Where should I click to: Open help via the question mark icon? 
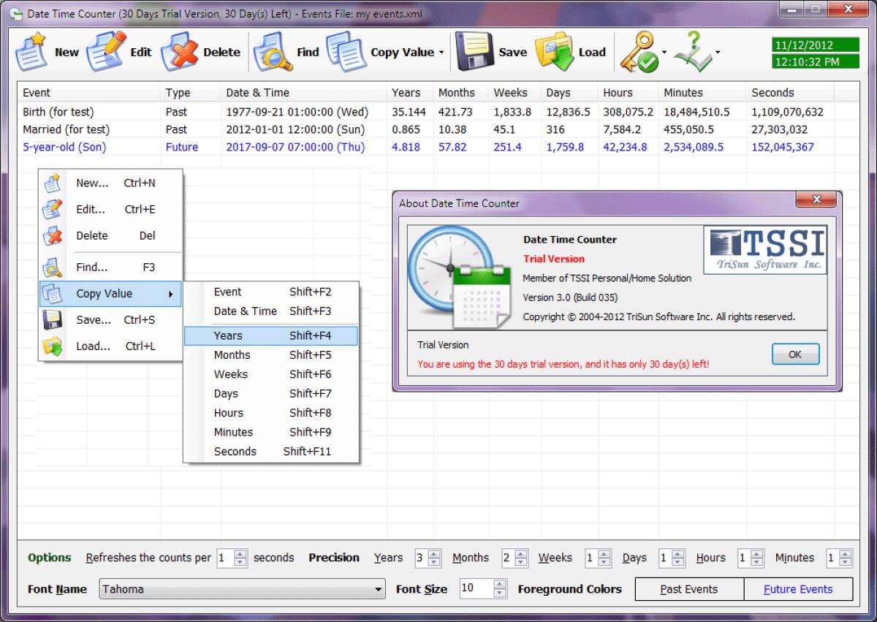(692, 51)
